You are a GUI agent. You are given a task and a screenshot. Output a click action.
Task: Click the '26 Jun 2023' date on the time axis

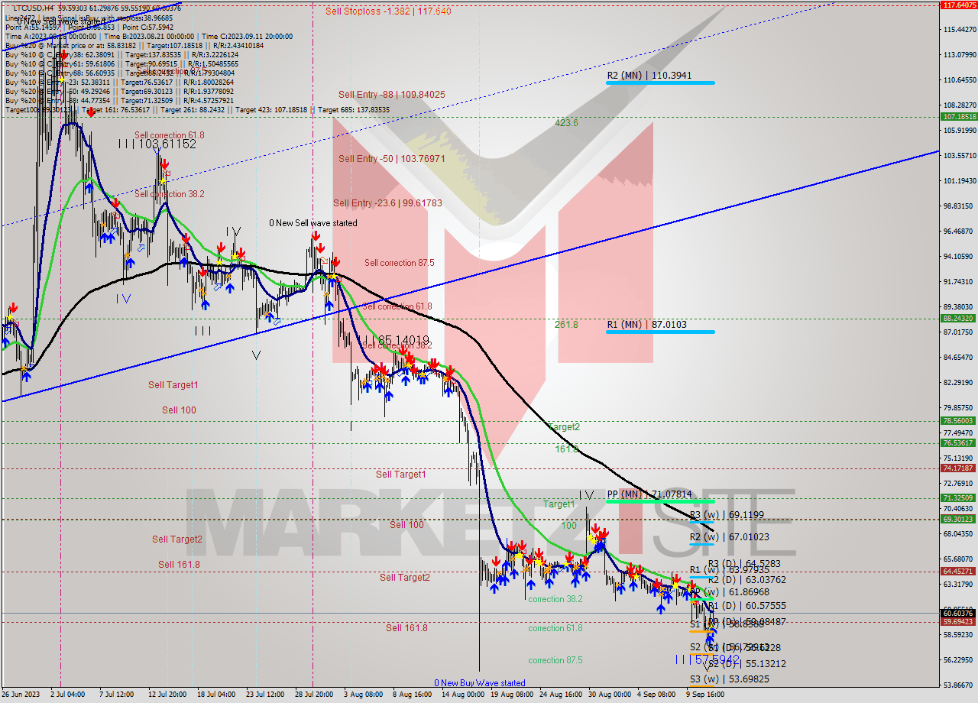pos(22,695)
